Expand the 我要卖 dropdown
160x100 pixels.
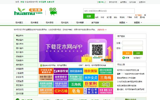tap(138, 23)
